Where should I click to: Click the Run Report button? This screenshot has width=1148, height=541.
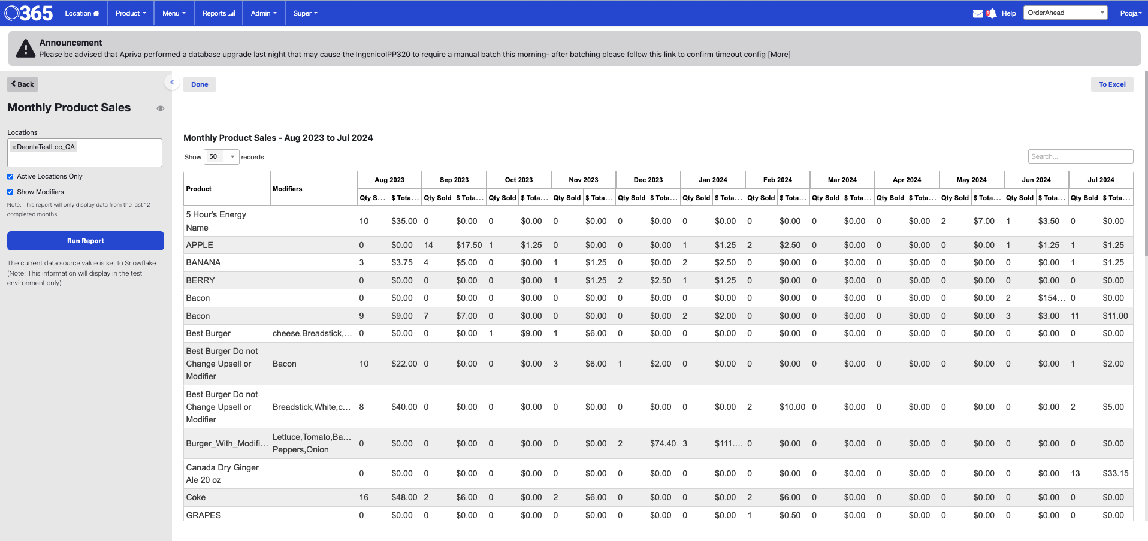click(x=86, y=241)
